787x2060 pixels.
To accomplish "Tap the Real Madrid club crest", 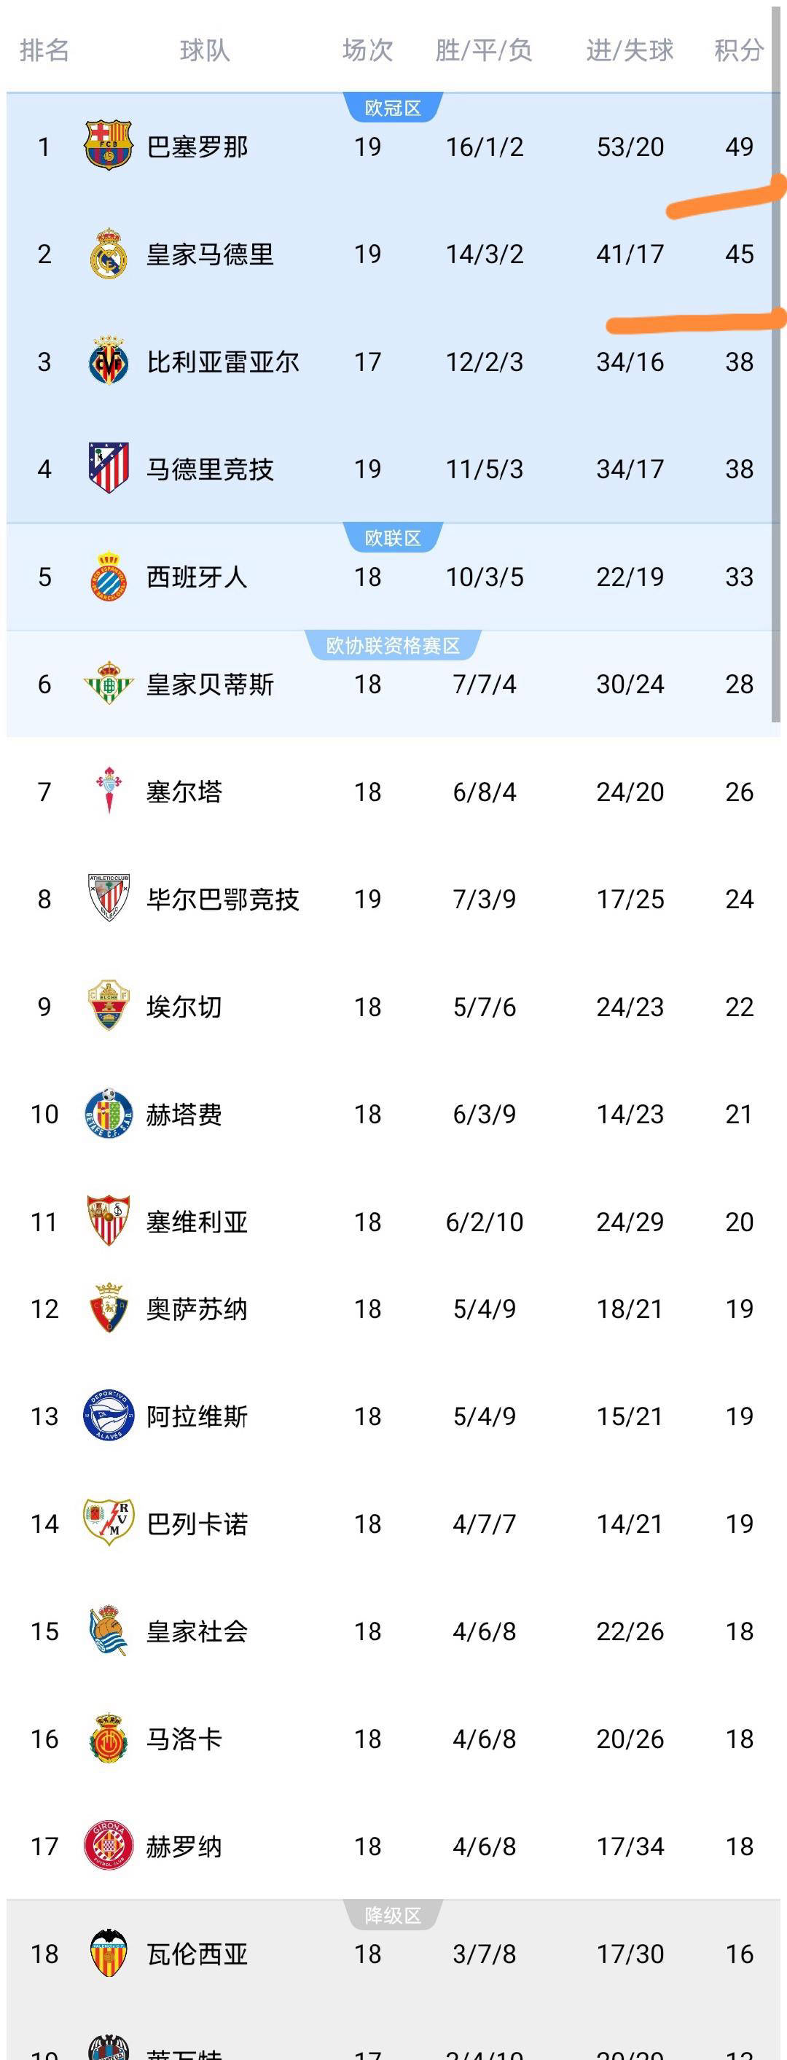I will point(108,254).
